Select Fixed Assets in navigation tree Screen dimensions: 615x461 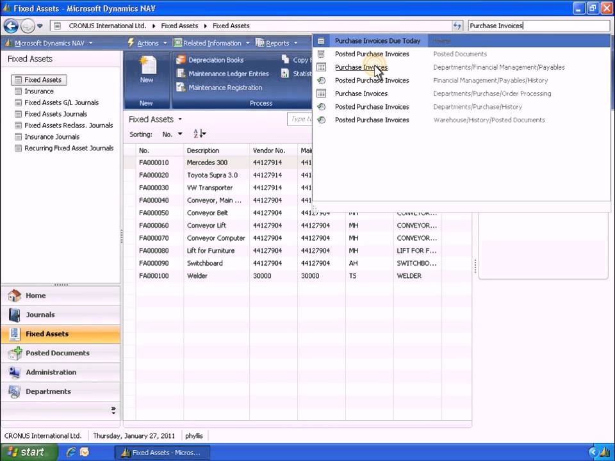click(39, 80)
